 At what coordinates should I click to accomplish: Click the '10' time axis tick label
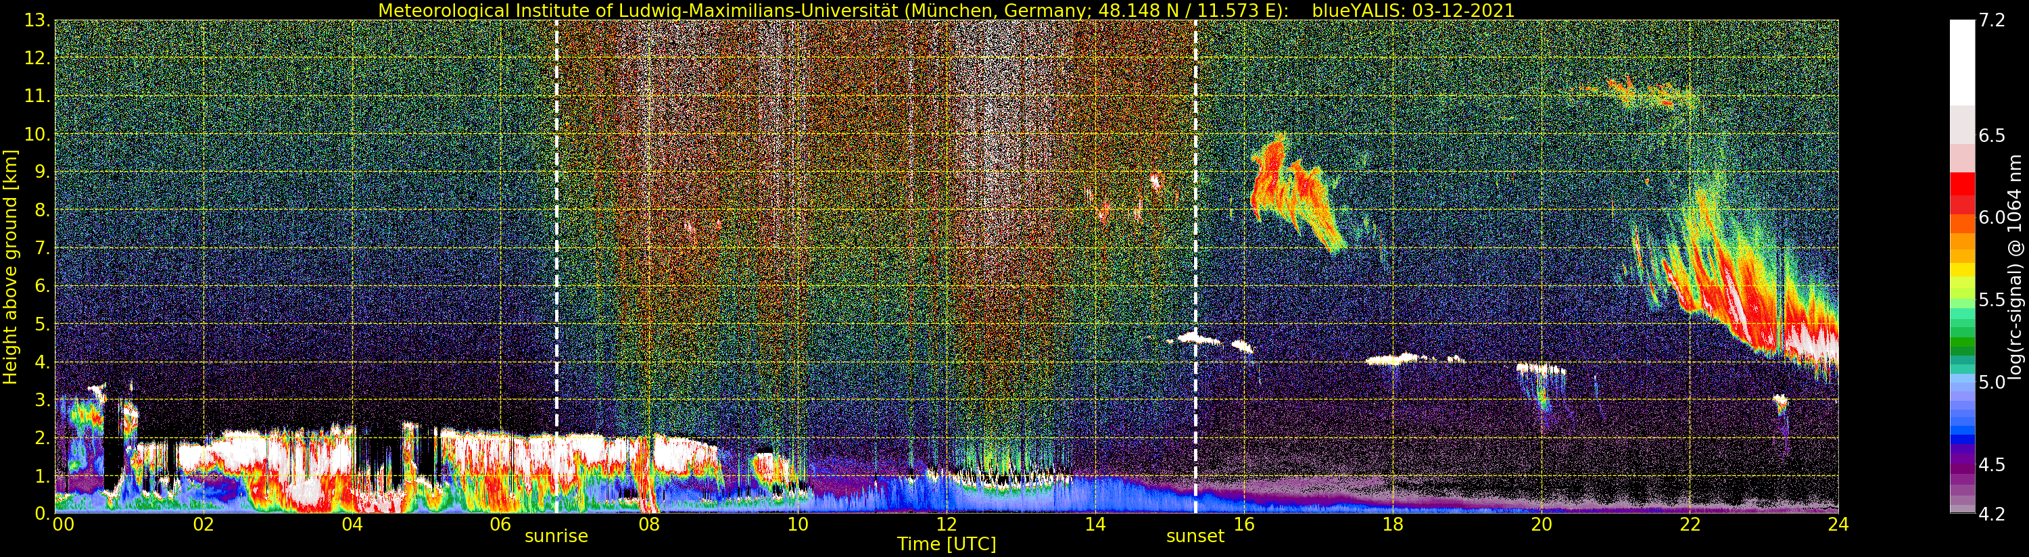click(798, 524)
